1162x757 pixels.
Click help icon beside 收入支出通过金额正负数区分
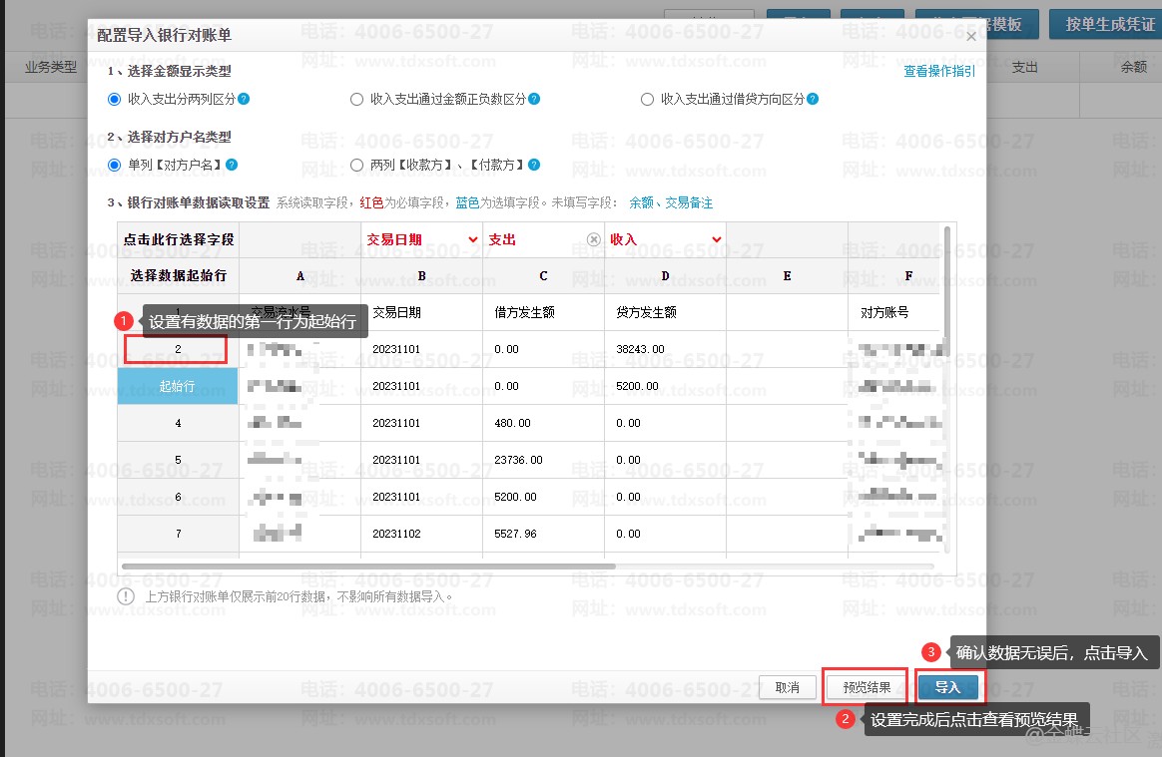[x=534, y=100]
